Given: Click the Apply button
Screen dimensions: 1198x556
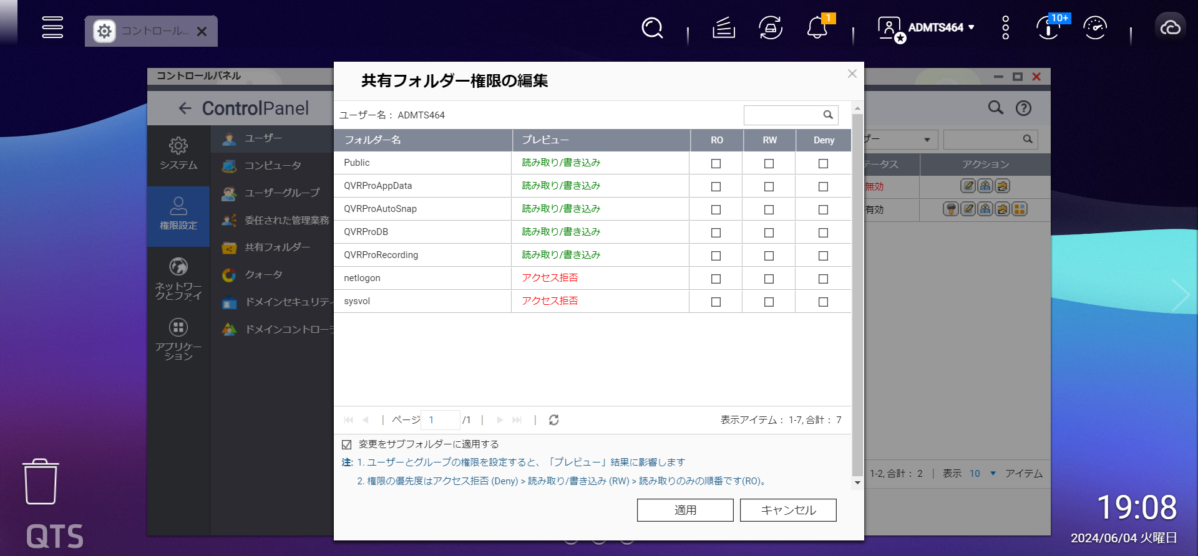Looking at the screenshot, I should pyautogui.click(x=685, y=510).
